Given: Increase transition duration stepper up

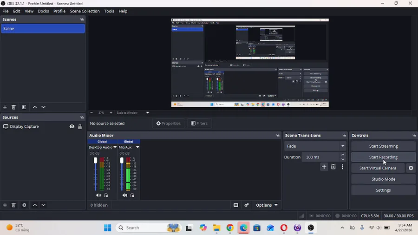Looking at the screenshot, I should (x=343, y=155).
